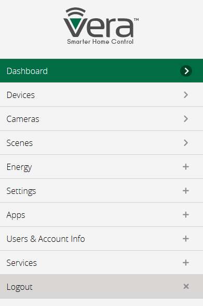Expand Energy using its plus icon

coord(186,167)
